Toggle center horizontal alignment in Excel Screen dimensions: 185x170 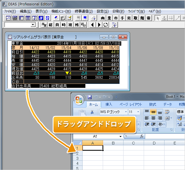coord(153,118)
